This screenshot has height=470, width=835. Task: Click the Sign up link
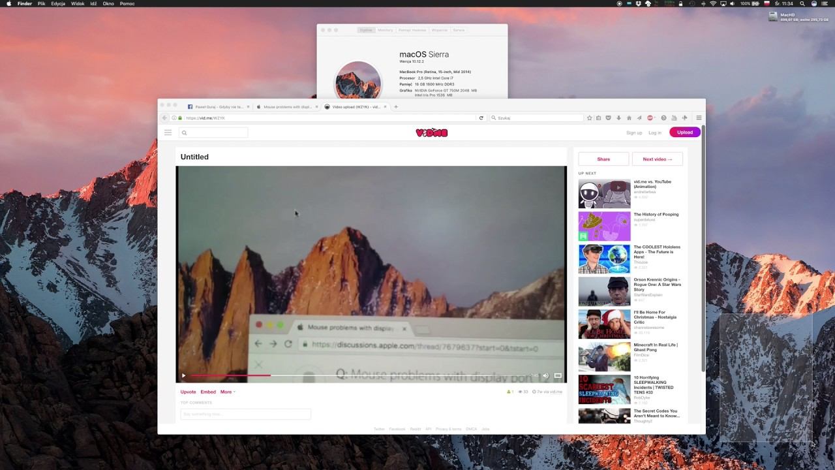click(x=634, y=133)
